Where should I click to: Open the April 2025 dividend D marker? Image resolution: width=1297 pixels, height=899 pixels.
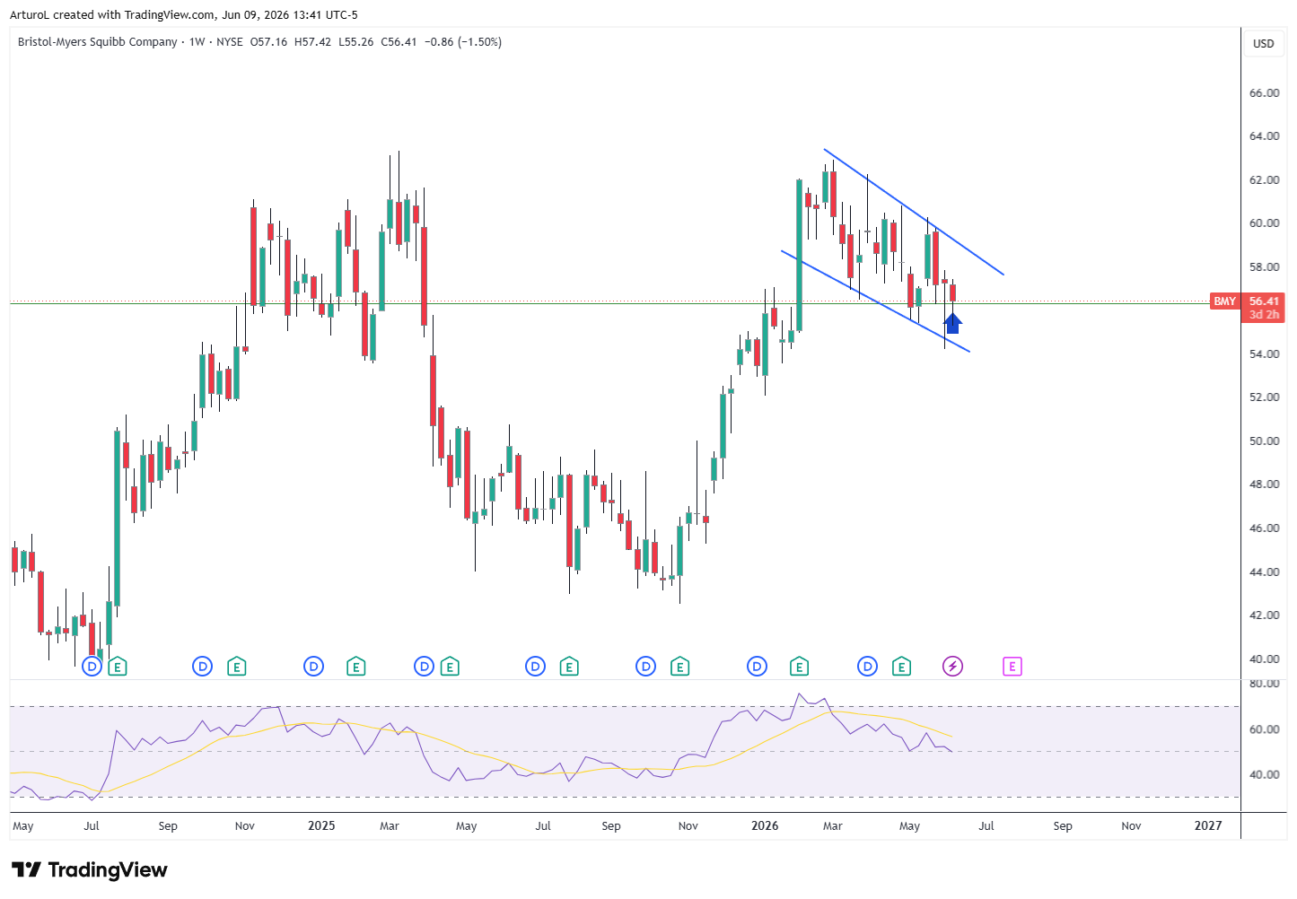pyautogui.click(x=424, y=667)
